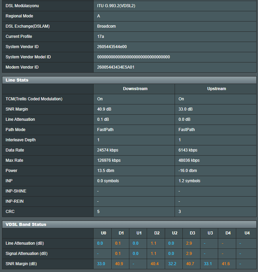Viewport: 258px width, 272px height.
Task: Click the Broadcom DSLAM value
Action: tap(107, 26)
